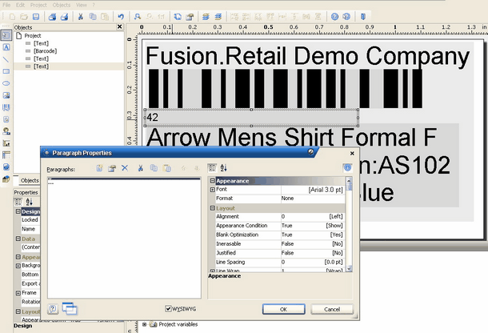The image size is (488, 333).
Task: Select the pointer tool in left toolbox
Action: pos(6,35)
